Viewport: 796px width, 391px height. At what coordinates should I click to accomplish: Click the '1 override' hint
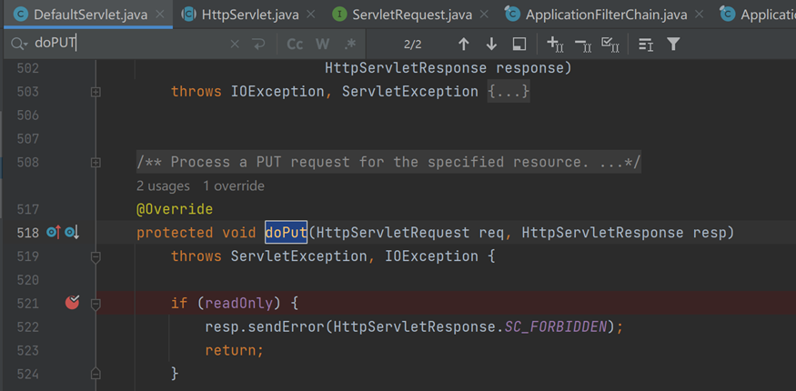[x=234, y=186]
